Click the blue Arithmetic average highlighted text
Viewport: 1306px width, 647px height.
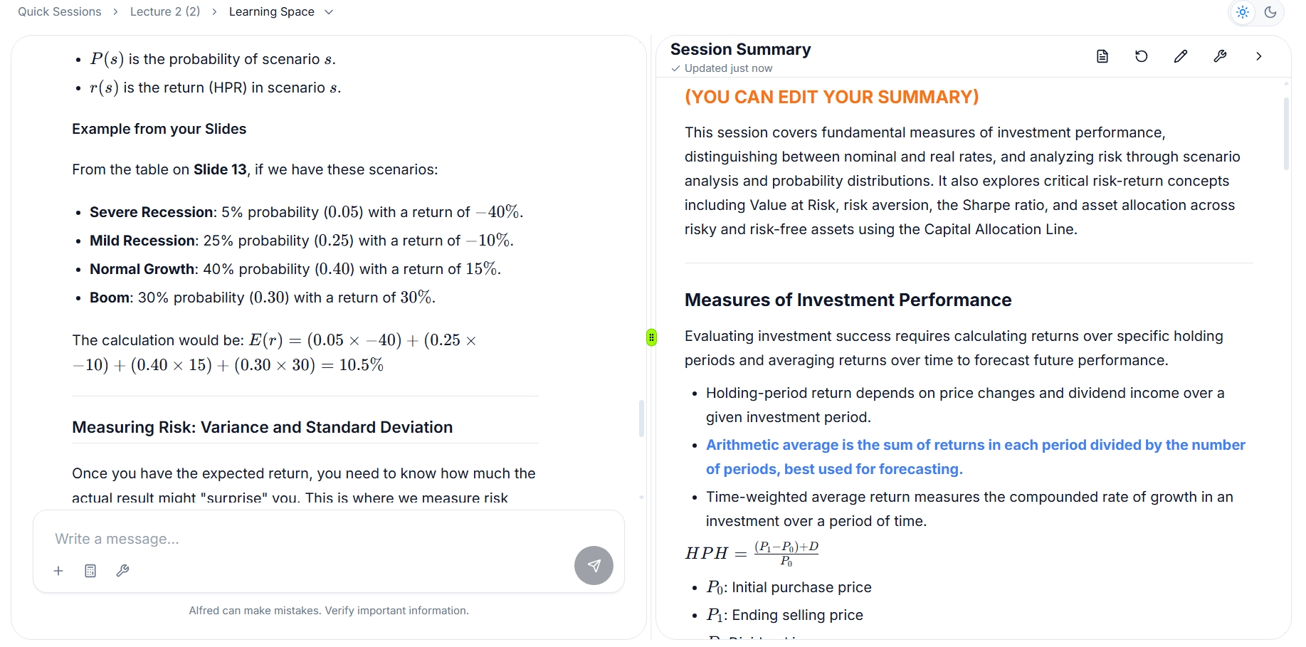[976, 457]
